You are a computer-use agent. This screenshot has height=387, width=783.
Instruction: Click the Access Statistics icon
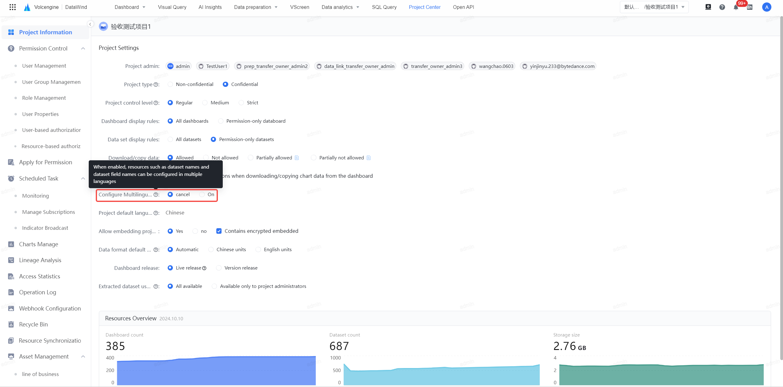pos(11,276)
